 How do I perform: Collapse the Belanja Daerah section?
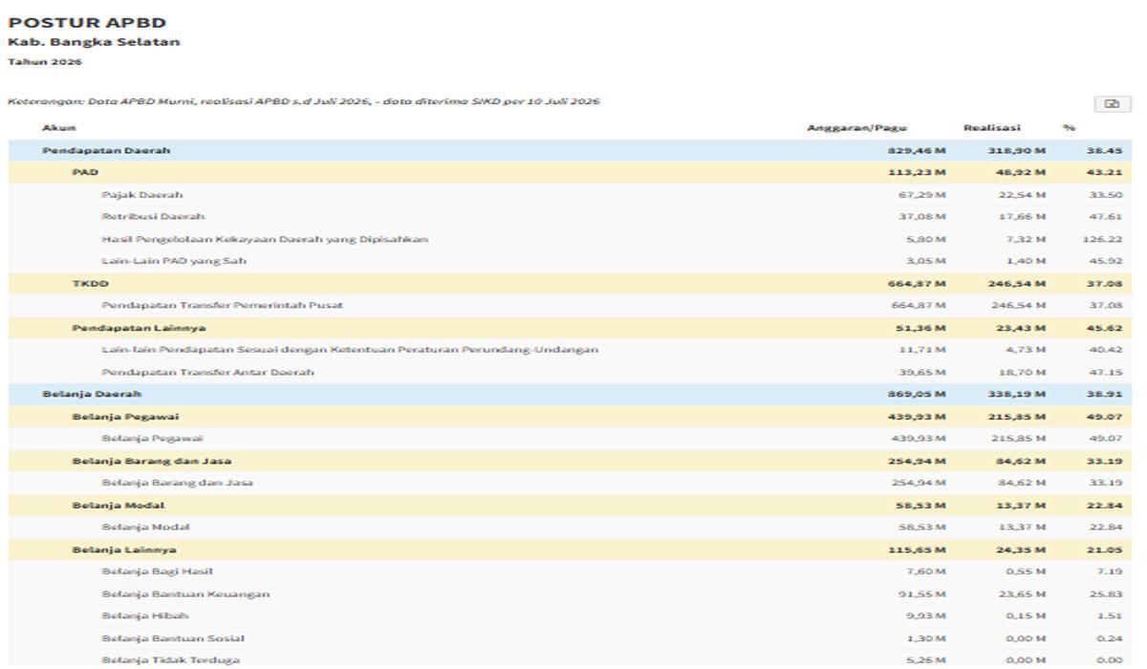coord(570,394)
